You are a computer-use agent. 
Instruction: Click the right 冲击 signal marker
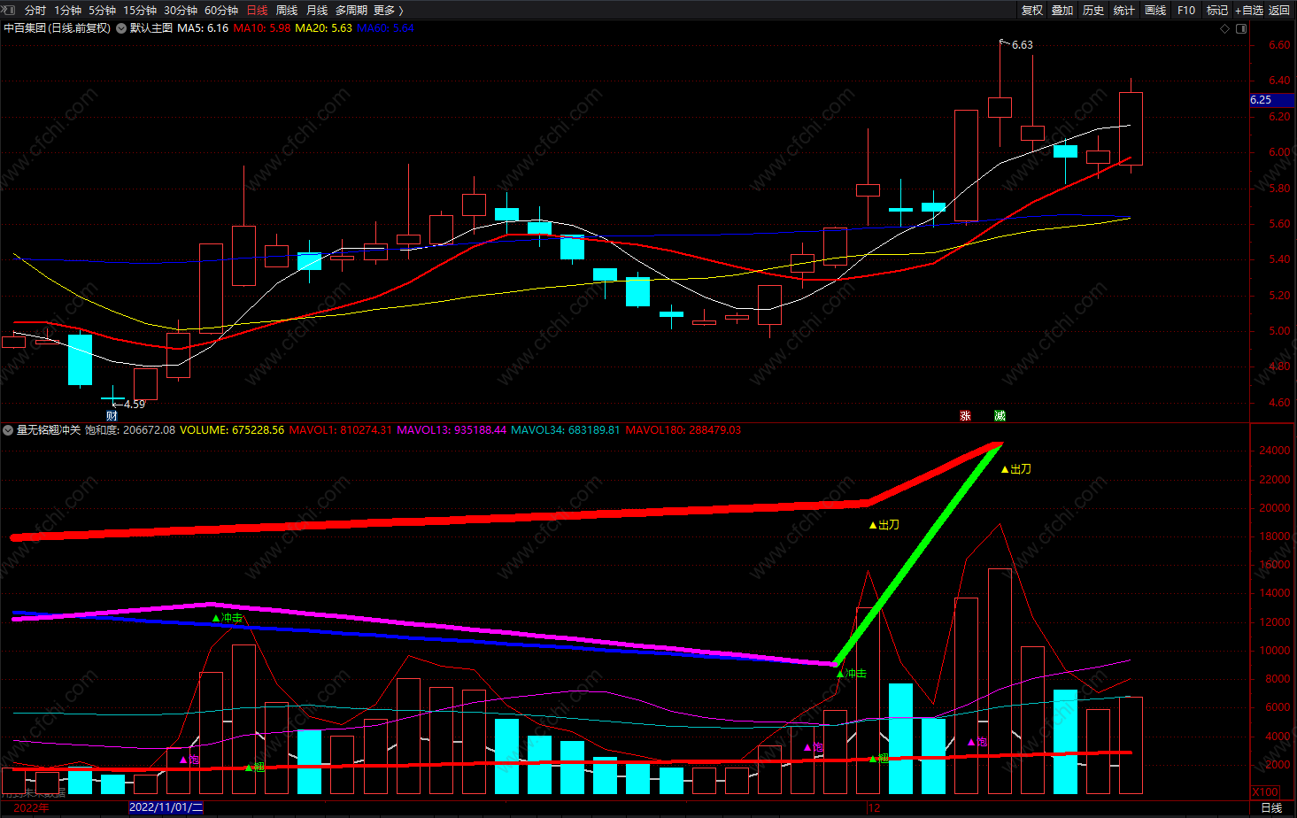[851, 674]
